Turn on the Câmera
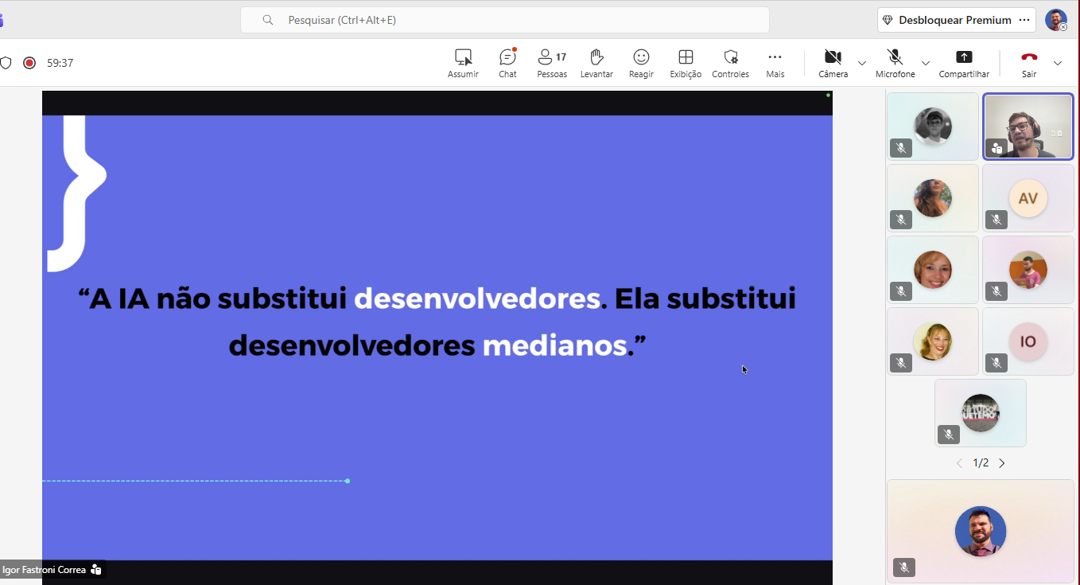 pos(833,63)
